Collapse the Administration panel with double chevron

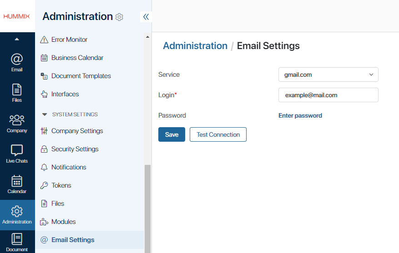(146, 17)
